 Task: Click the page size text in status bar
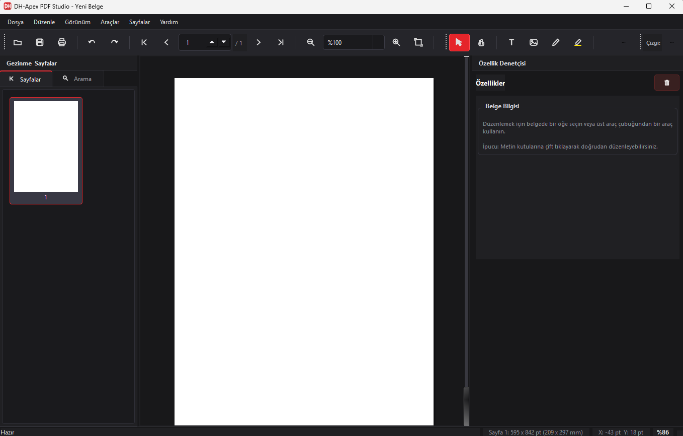536,432
